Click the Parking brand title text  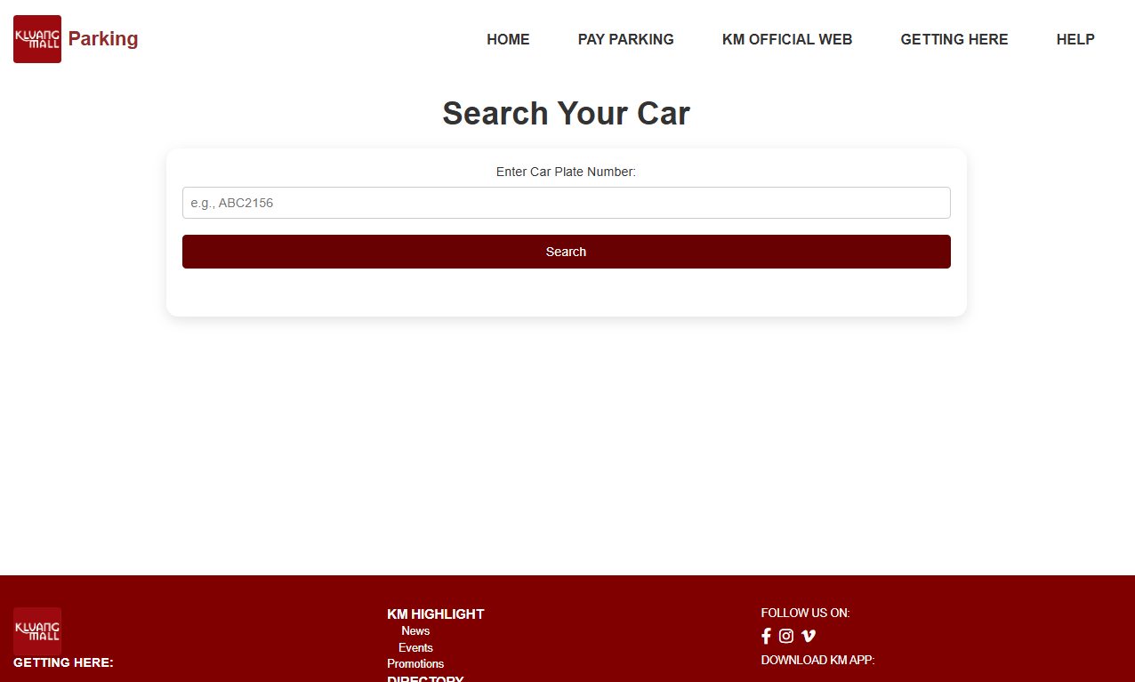(x=103, y=39)
